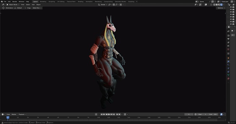This screenshot has width=236, height=124.
Task: Switch to the Sculpting workspace tab
Action: pos(52,1)
